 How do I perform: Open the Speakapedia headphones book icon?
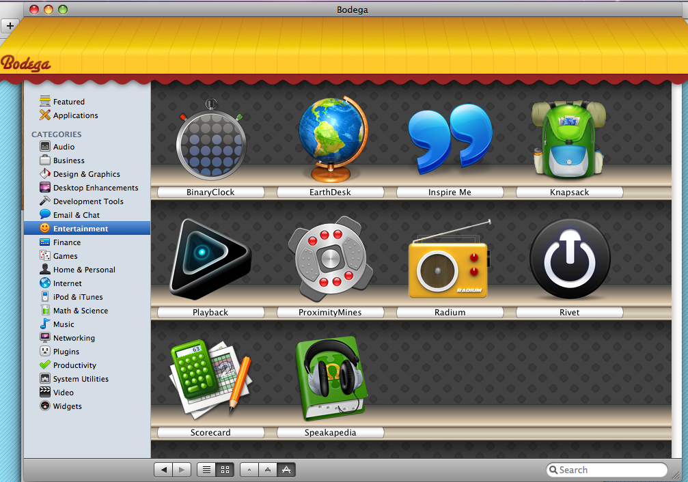point(331,378)
